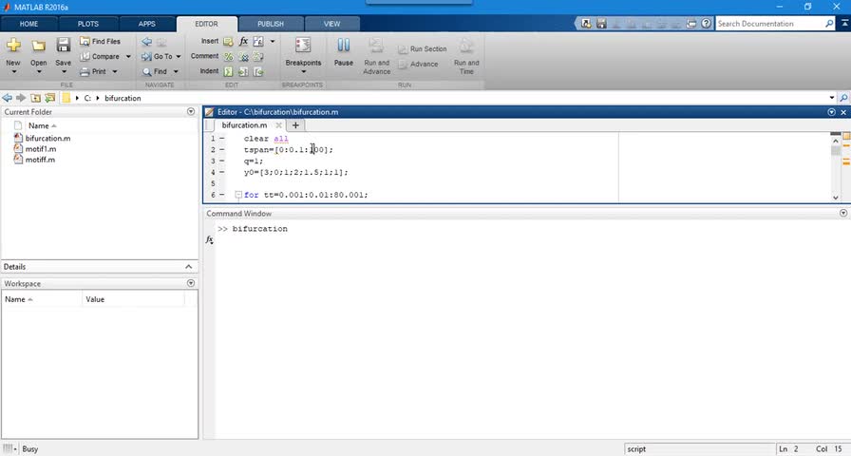Select bifurcation.m in Current Folder list
Image resolution: width=851 pixels, height=456 pixels.
click(x=47, y=138)
